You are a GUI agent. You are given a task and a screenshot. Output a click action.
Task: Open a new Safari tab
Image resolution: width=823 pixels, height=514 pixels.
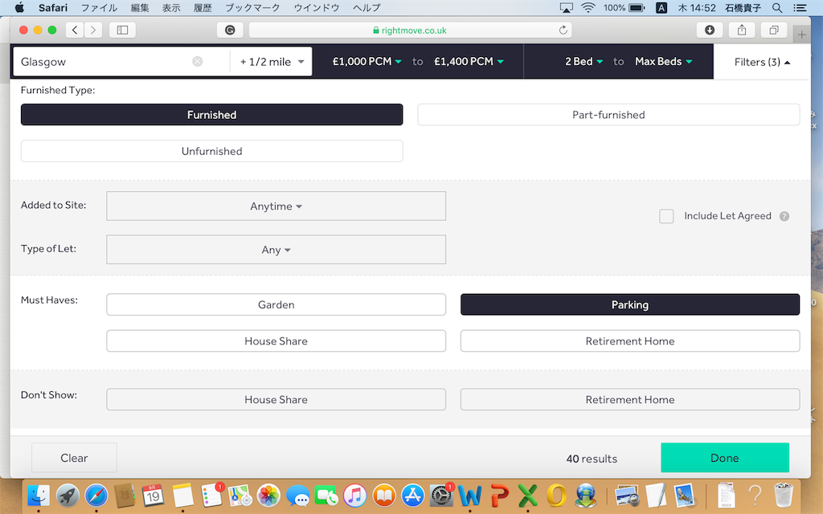point(801,35)
